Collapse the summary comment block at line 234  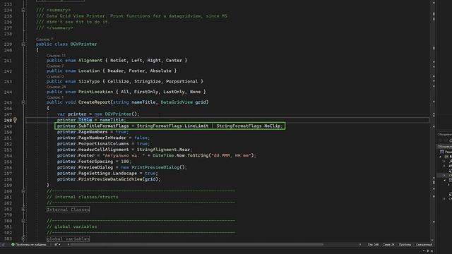pyautogui.click(x=23, y=10)
